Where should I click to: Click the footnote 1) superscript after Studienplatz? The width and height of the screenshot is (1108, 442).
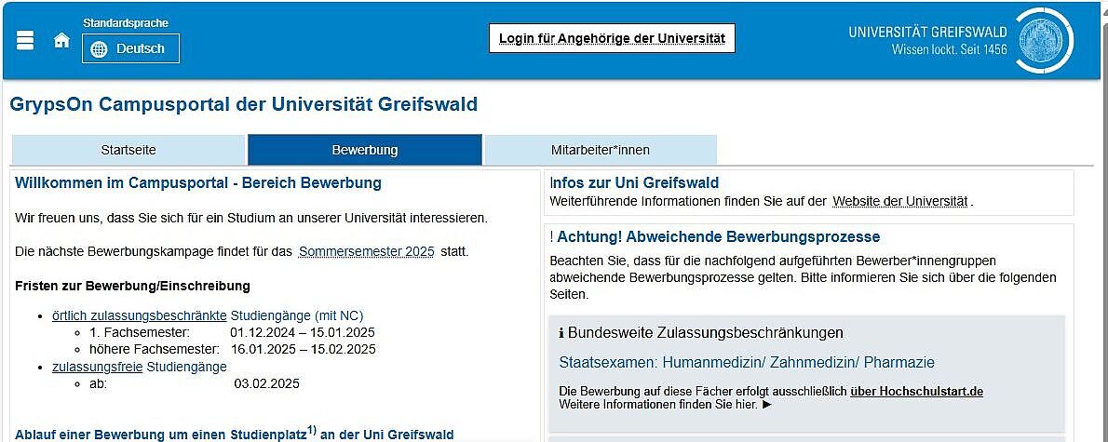pyautogui.click(x=312, y=430)
